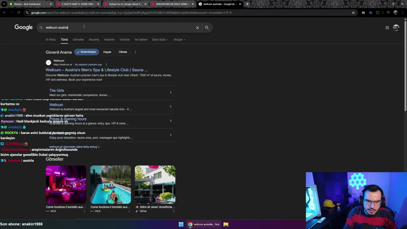Switch to the 3 SAATTE 6000 TL tab
407x229 pixels.
(78, 4)
